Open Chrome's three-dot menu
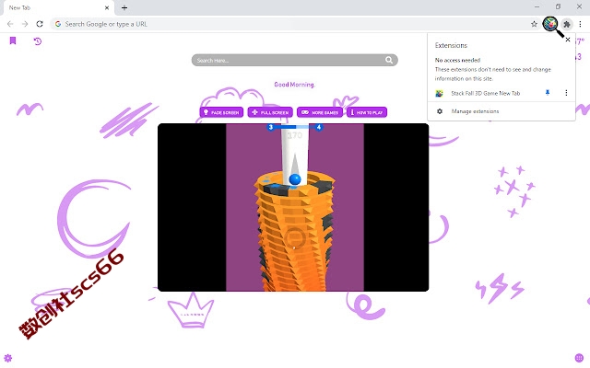The height and width of the screenshot is (368, 590). (x=580, y=24)
